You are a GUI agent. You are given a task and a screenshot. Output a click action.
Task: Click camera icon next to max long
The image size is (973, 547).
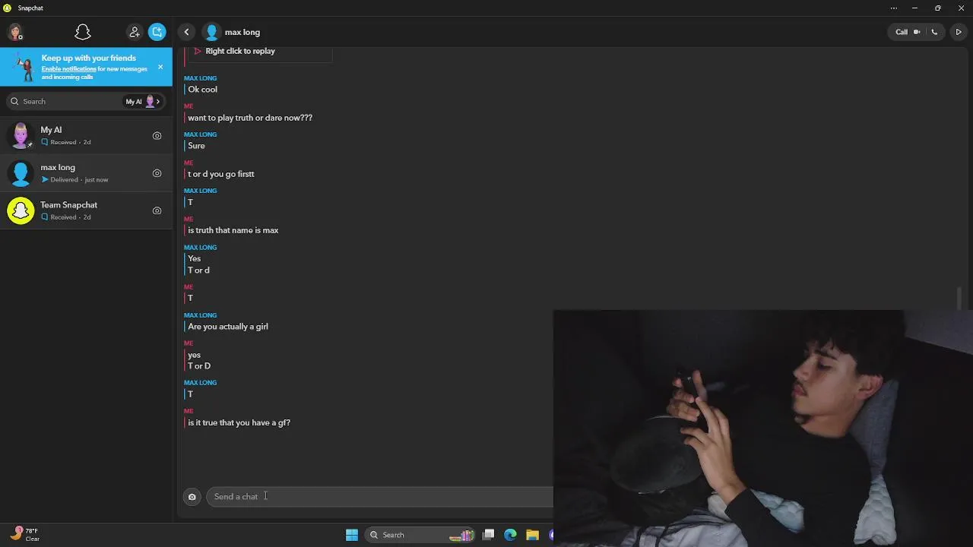click(157, 173)
